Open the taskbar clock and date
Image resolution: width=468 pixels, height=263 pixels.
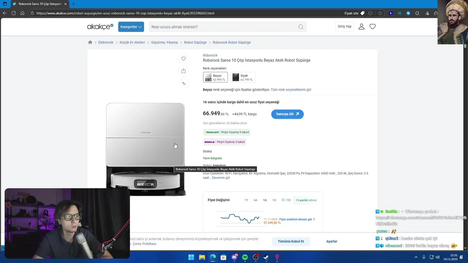450,257
